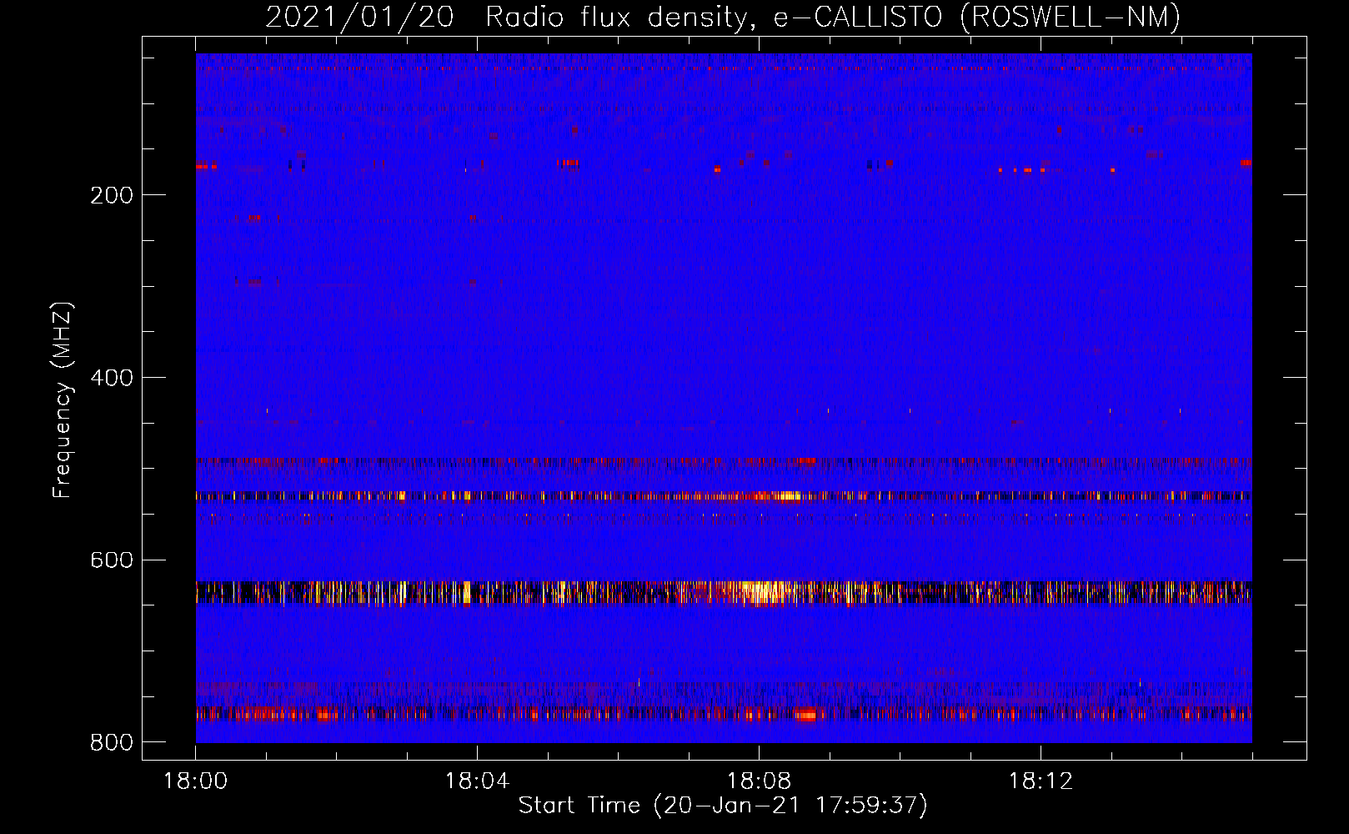Click the 'Start Time (20-Jan-21 17:59:37)' label
Viewport: 1349px width, 834px height.
[x=723, y=806]
